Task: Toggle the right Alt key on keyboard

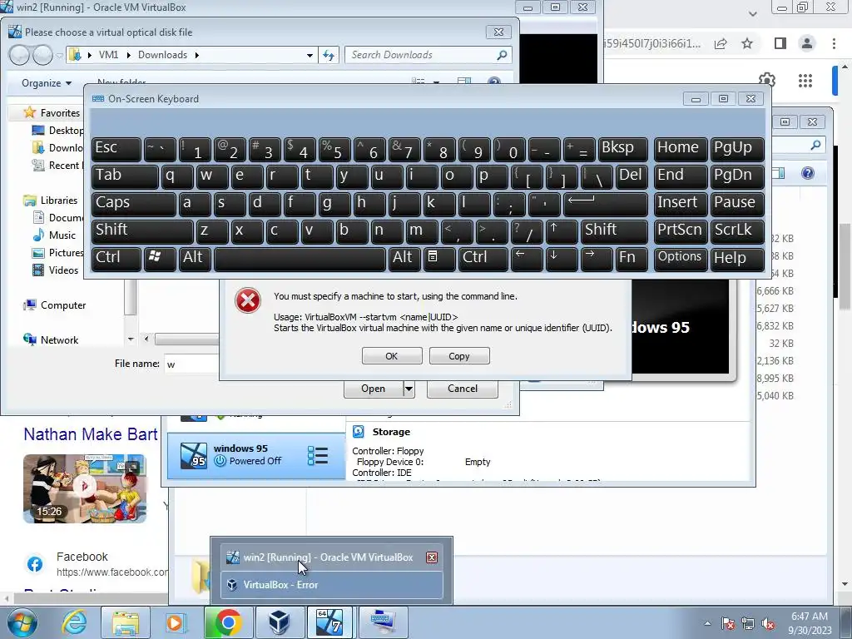Action: coord(404,259)
